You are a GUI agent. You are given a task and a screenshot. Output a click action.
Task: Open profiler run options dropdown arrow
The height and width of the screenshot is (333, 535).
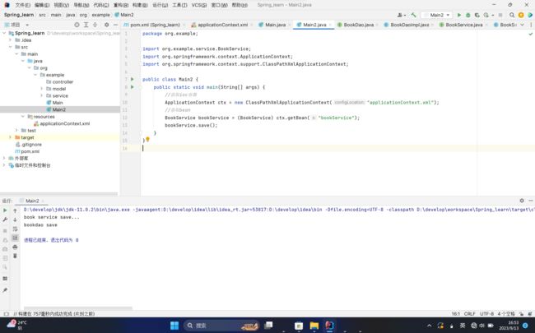pos(493,16)
